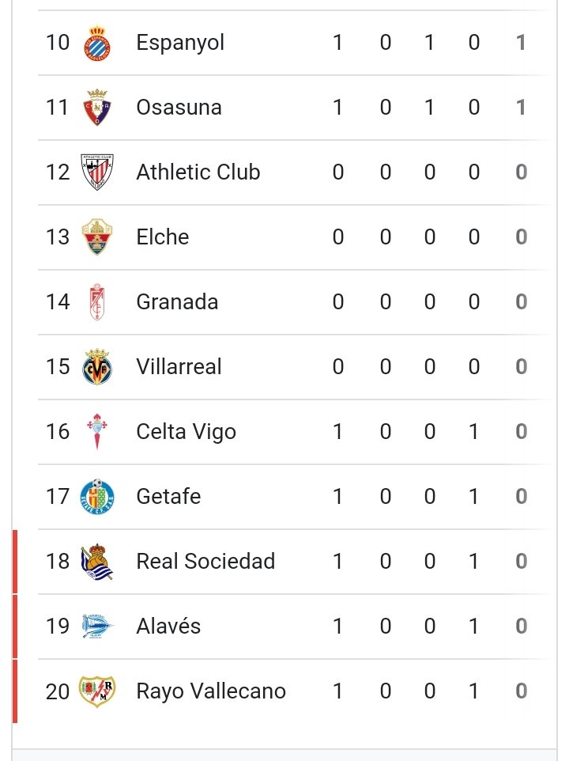Open the Espanyol team link
Image resolution: width=569 pixels, height=761 pixels.
point(180,43)
